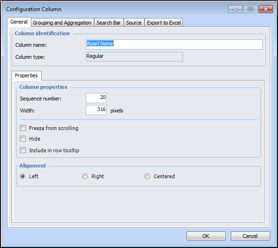This screenshot has height=248, width=278.
Task: Check the Hide column checkbox
Action: 23,139
